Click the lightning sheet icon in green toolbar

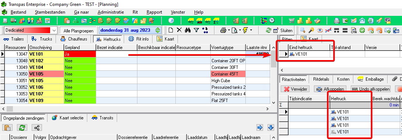click(x=135, y=21)
